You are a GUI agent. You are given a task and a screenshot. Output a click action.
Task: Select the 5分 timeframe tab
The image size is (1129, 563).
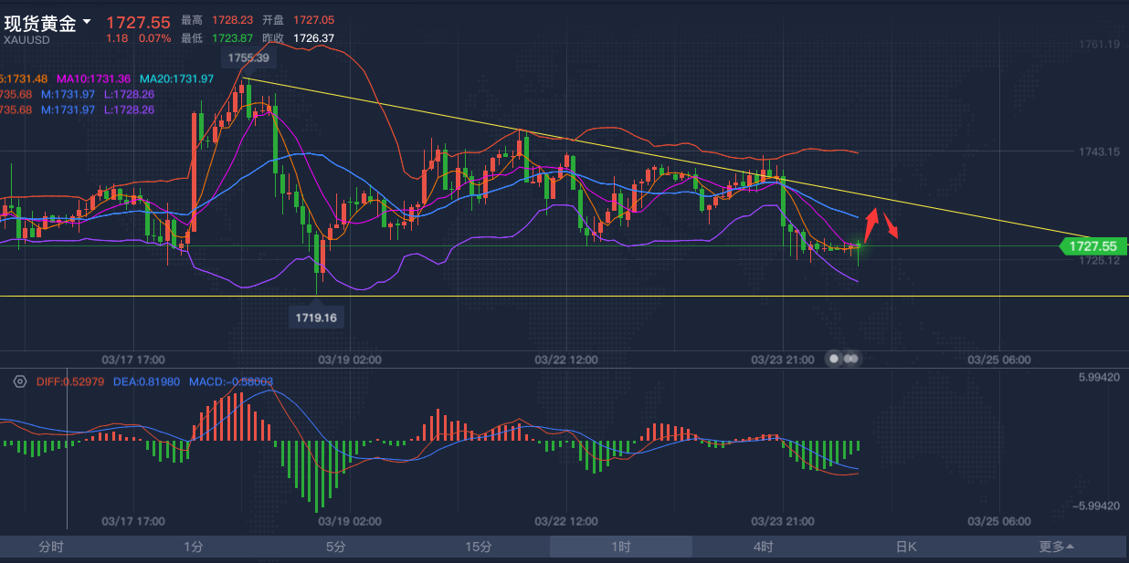point(335,547)
